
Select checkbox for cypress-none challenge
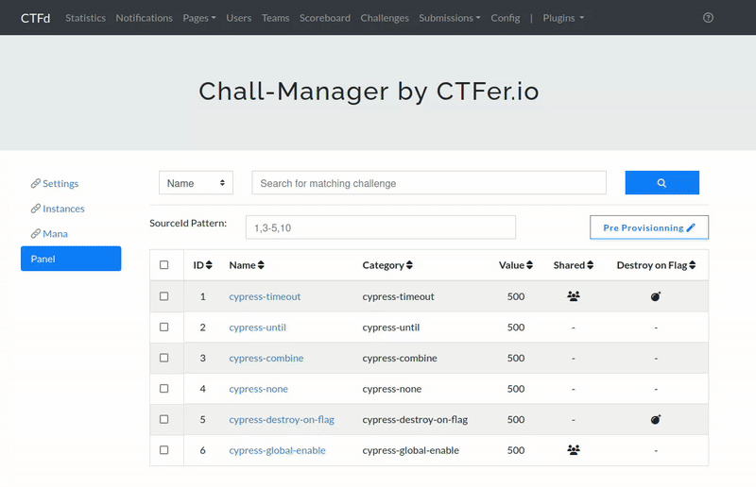click(163, 388)
